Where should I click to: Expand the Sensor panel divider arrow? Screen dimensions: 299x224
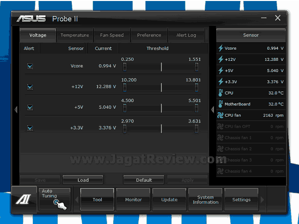213,110
